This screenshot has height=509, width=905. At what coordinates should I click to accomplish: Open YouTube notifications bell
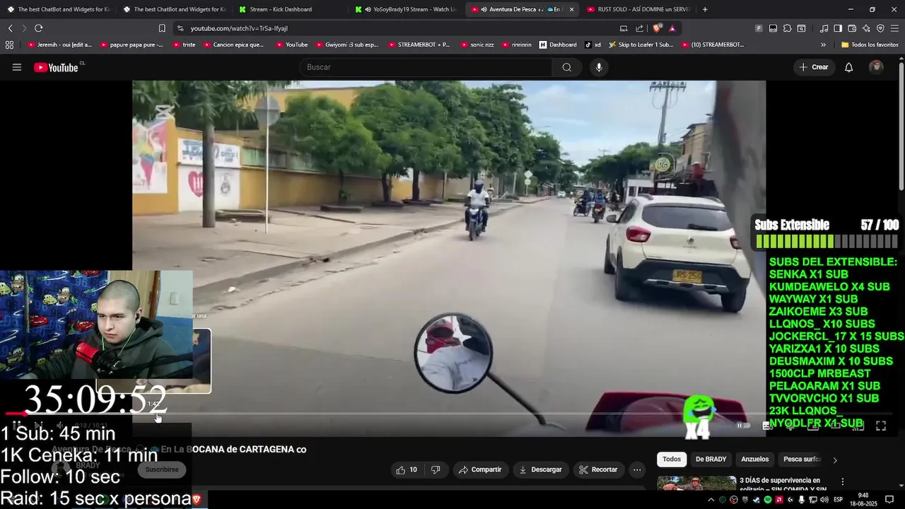pyautogui.click(x=849, y=67)
